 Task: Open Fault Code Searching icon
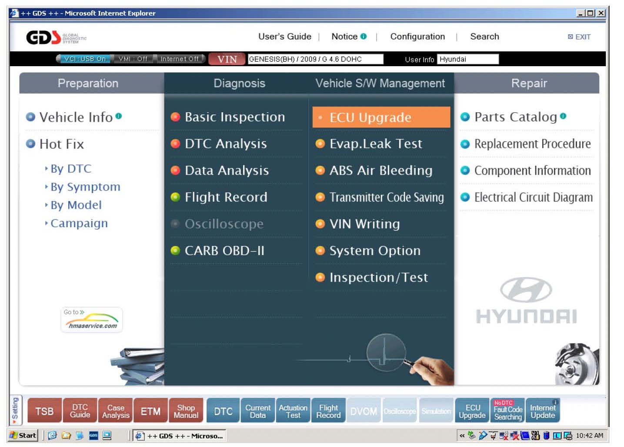(507, 411)
